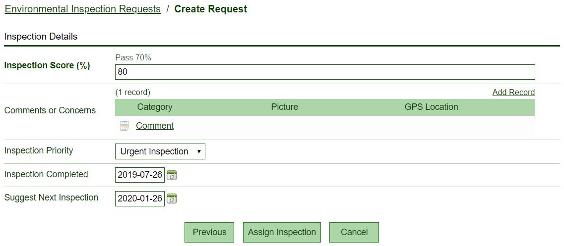
Task: Click the Picture column header
Action: (x=285, y=107)
